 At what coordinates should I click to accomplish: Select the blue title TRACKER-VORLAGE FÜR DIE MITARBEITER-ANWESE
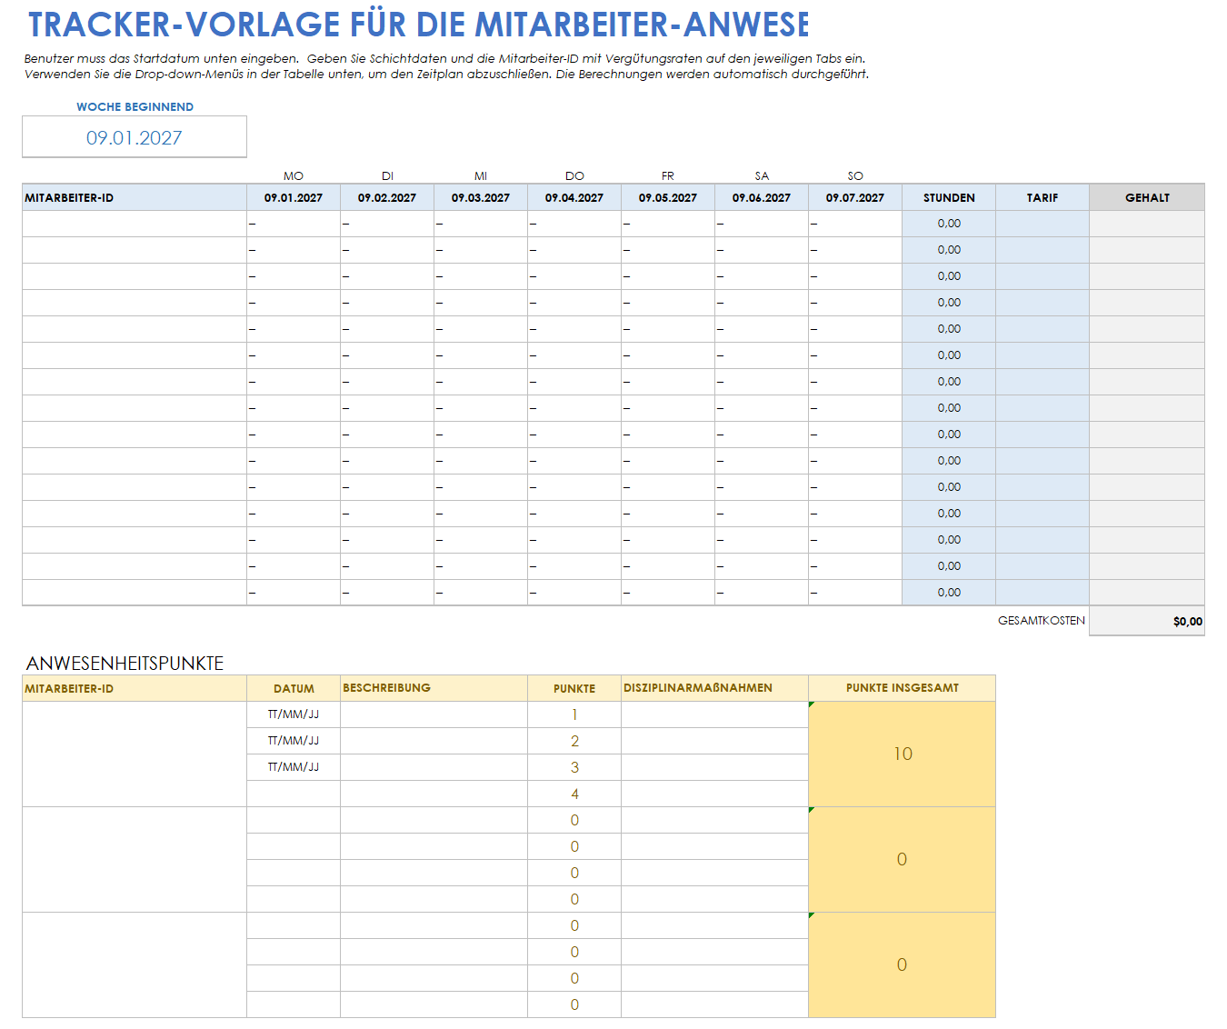[x=418, y=25]
